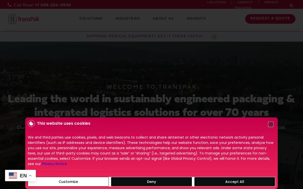The width and height of the screenshot is (303, 189).
Task: Expand the EN language selector chevron
Action: (30, 176)
